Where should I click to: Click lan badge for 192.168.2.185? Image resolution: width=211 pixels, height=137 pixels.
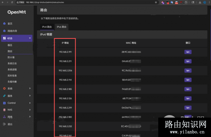[x=188, y=89]
